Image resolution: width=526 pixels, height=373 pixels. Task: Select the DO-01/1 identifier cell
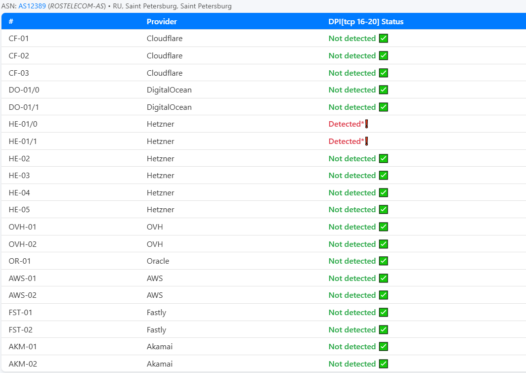tap(24, 107)
